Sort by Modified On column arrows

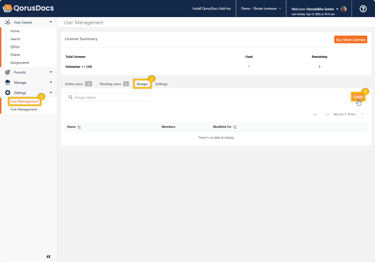point(235,127)
